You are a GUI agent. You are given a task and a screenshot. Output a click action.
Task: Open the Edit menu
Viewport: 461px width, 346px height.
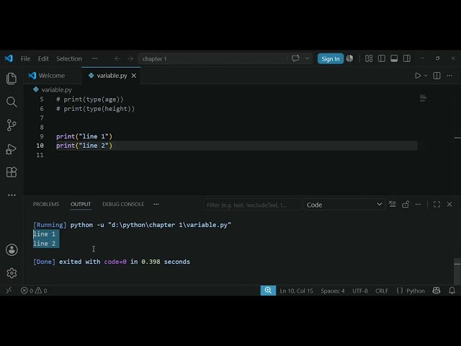(x=43, y=58)
